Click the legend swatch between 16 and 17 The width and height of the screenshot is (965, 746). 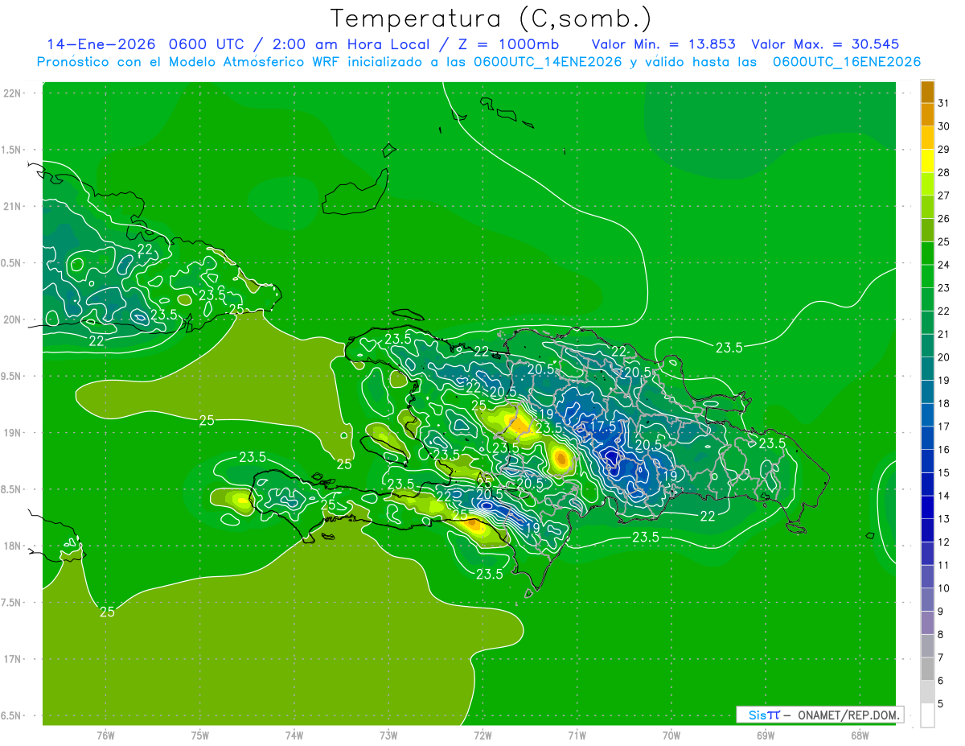[x=927, y=439]
